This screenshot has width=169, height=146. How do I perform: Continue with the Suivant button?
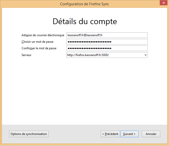129,134
